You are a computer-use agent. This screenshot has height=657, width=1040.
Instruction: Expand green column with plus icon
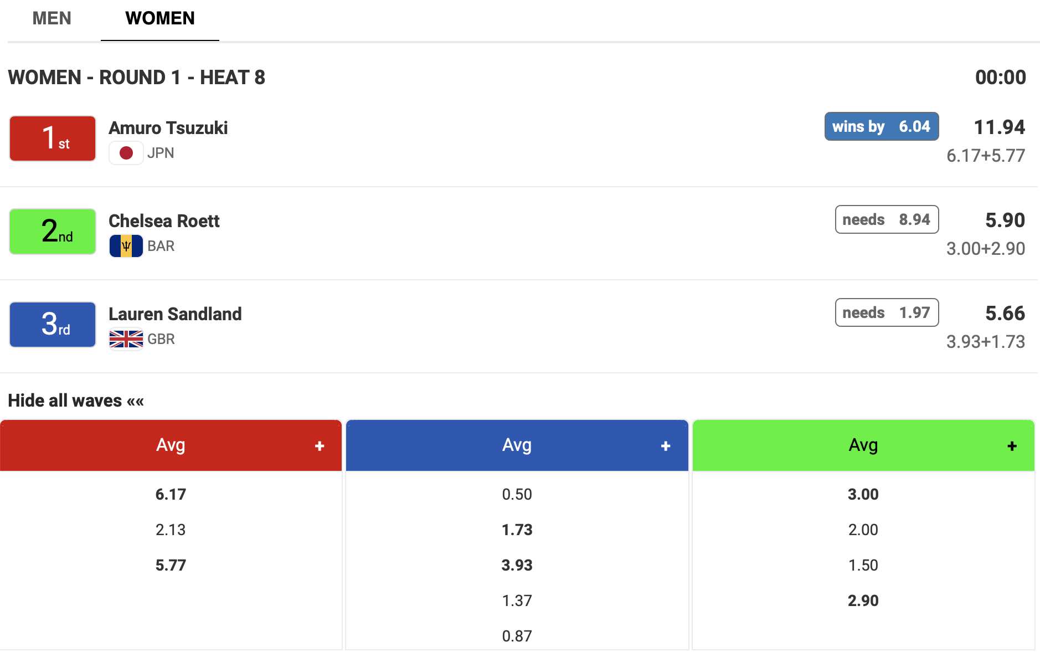tap(1012, 446)
